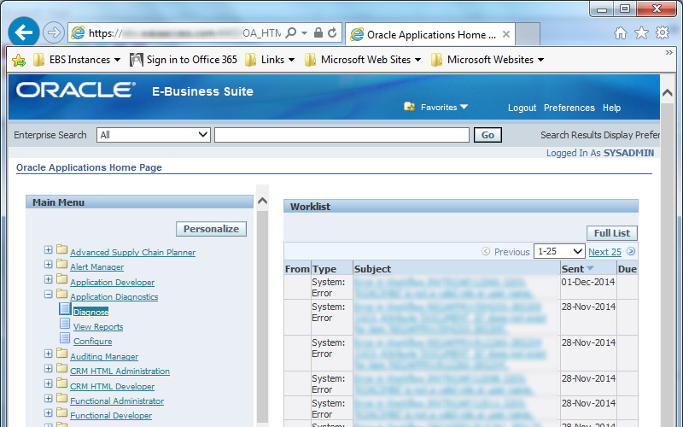Open the browser Home icon
This screenshot has height=427, width=683.
click(621, 33)
